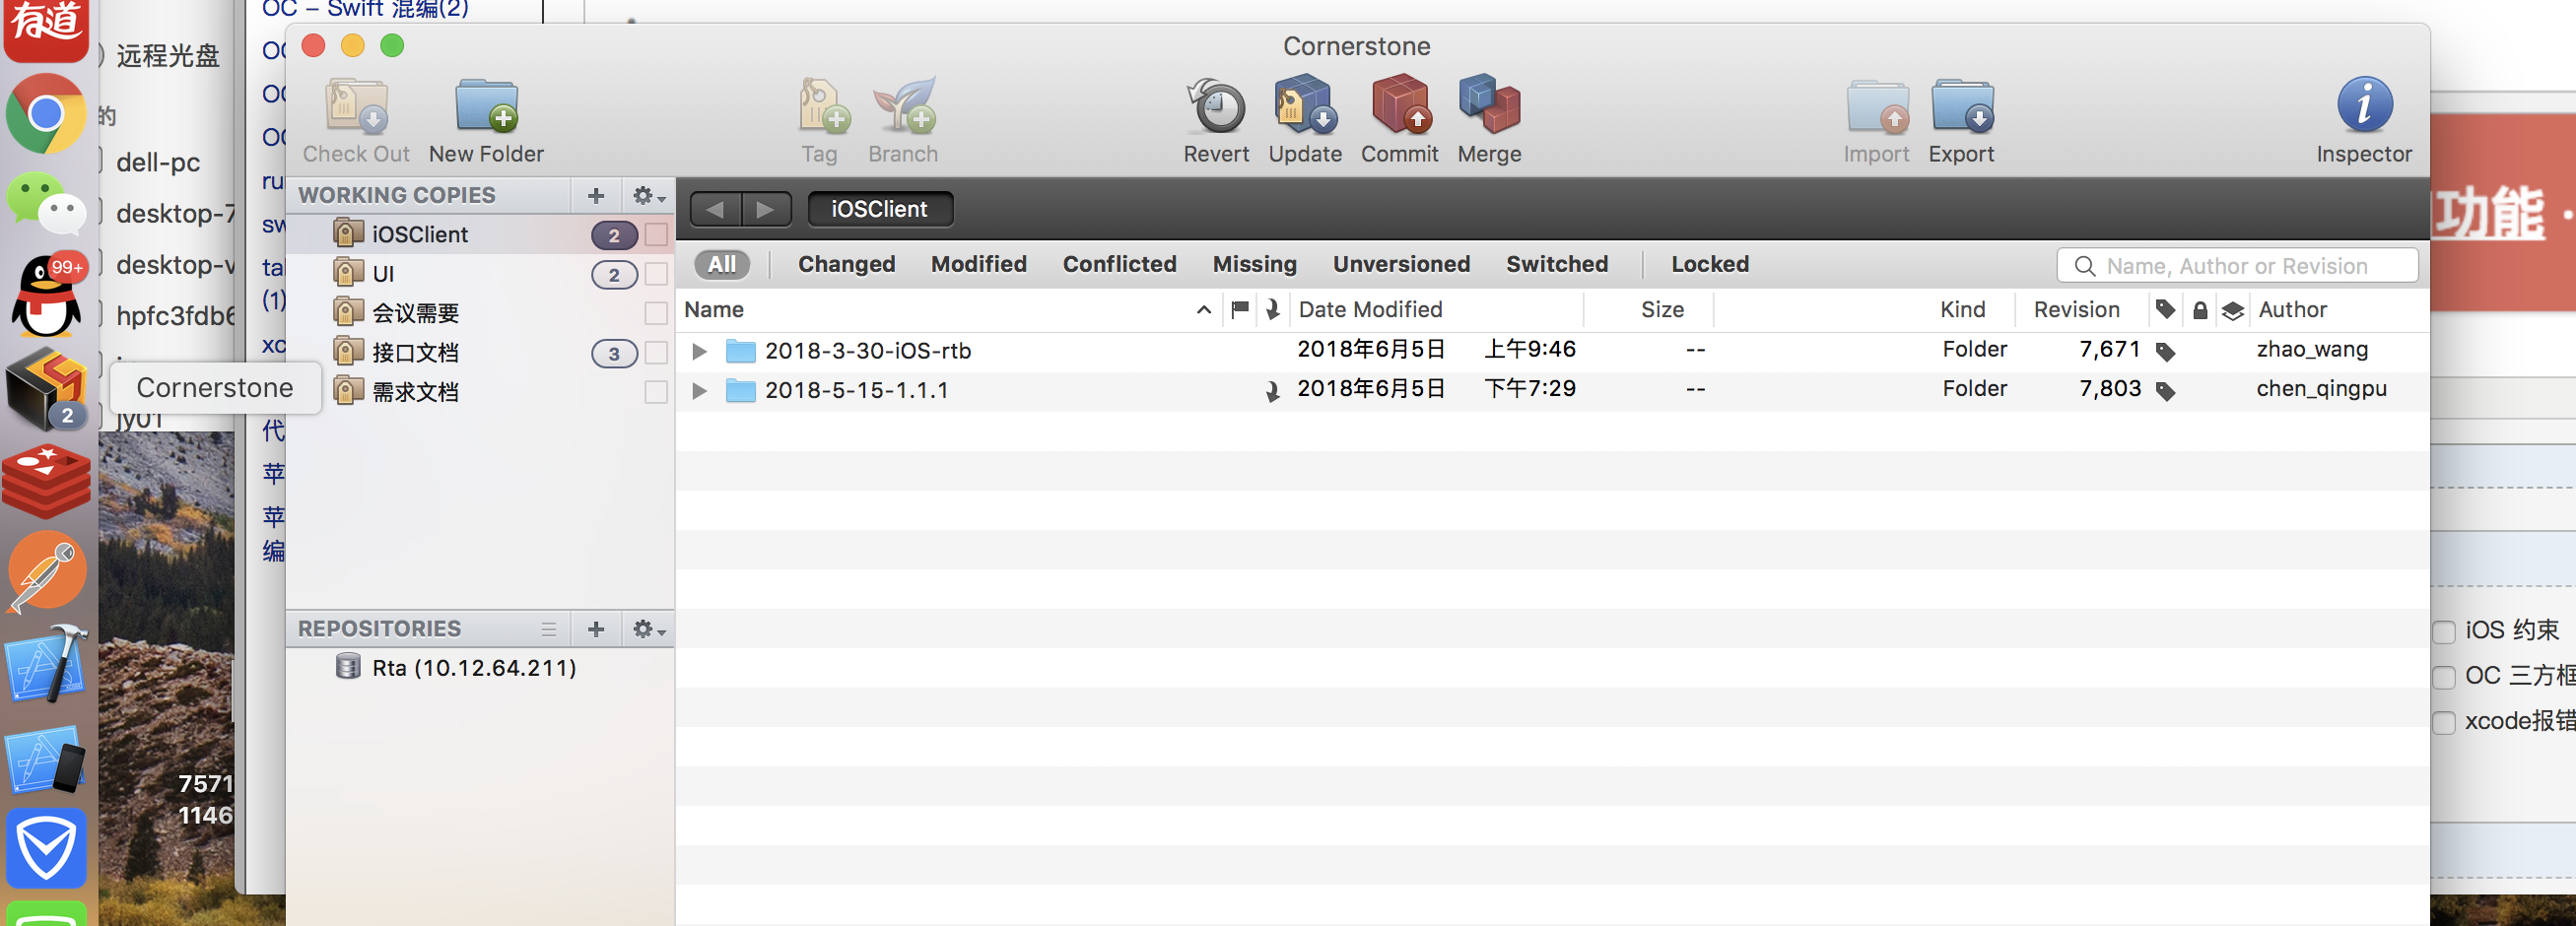Sort by the layers column header icon

coord(2232,311)
